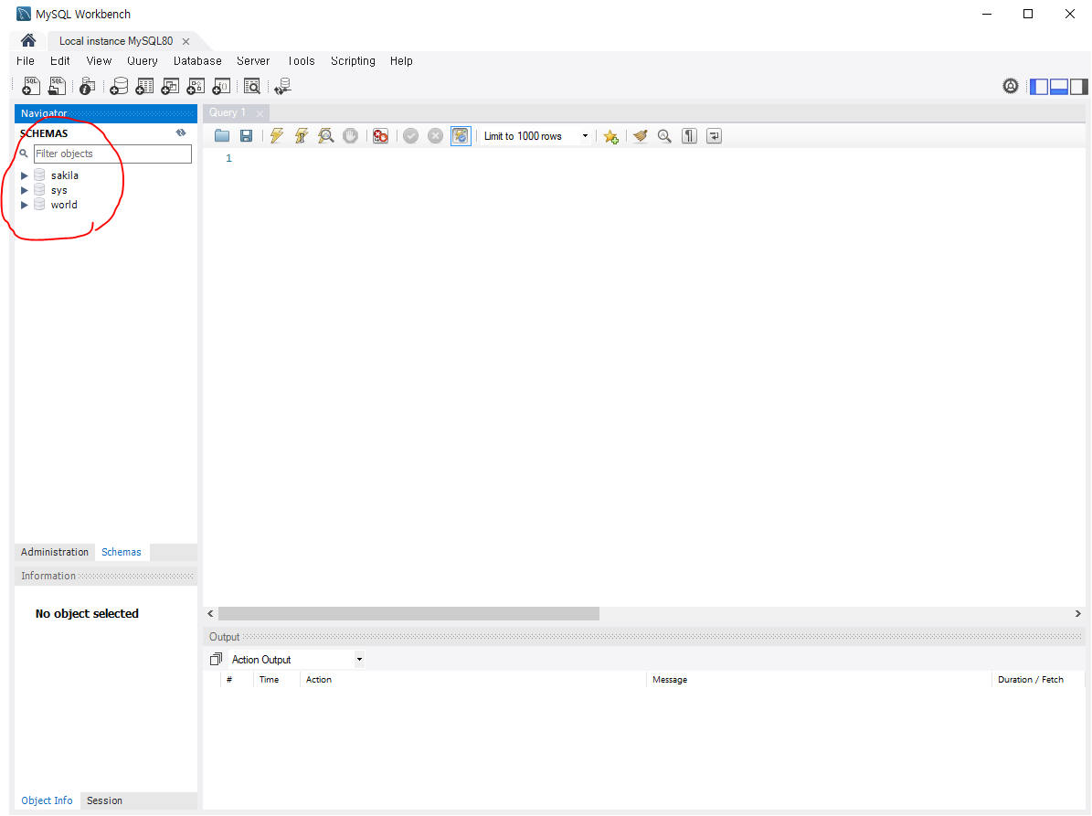Rollback transaction X icon
The image size is (1092, 816).
pos(435,136)
